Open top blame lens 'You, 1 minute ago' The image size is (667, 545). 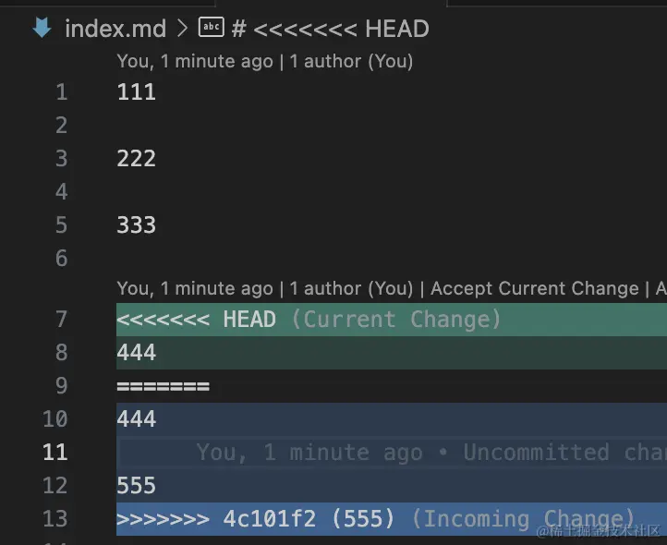[195, 61]
